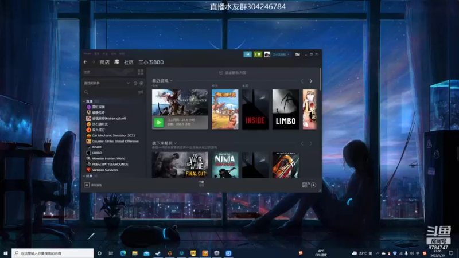
Task: Open advanced filter settings icon
Action: pyautogui.click(x=141, y=92)
